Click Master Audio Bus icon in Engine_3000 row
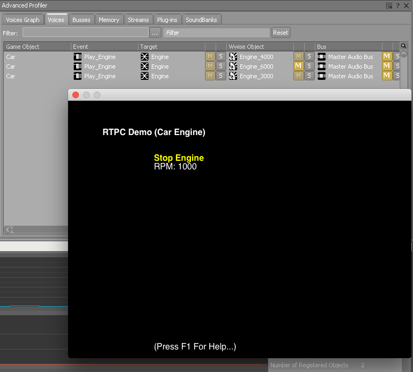 [322, 76]
